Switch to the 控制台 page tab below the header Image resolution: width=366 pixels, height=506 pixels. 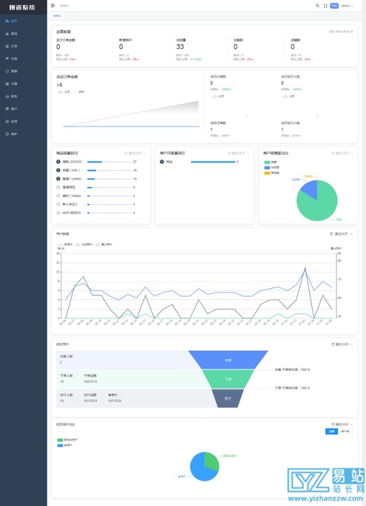point(57,15)
